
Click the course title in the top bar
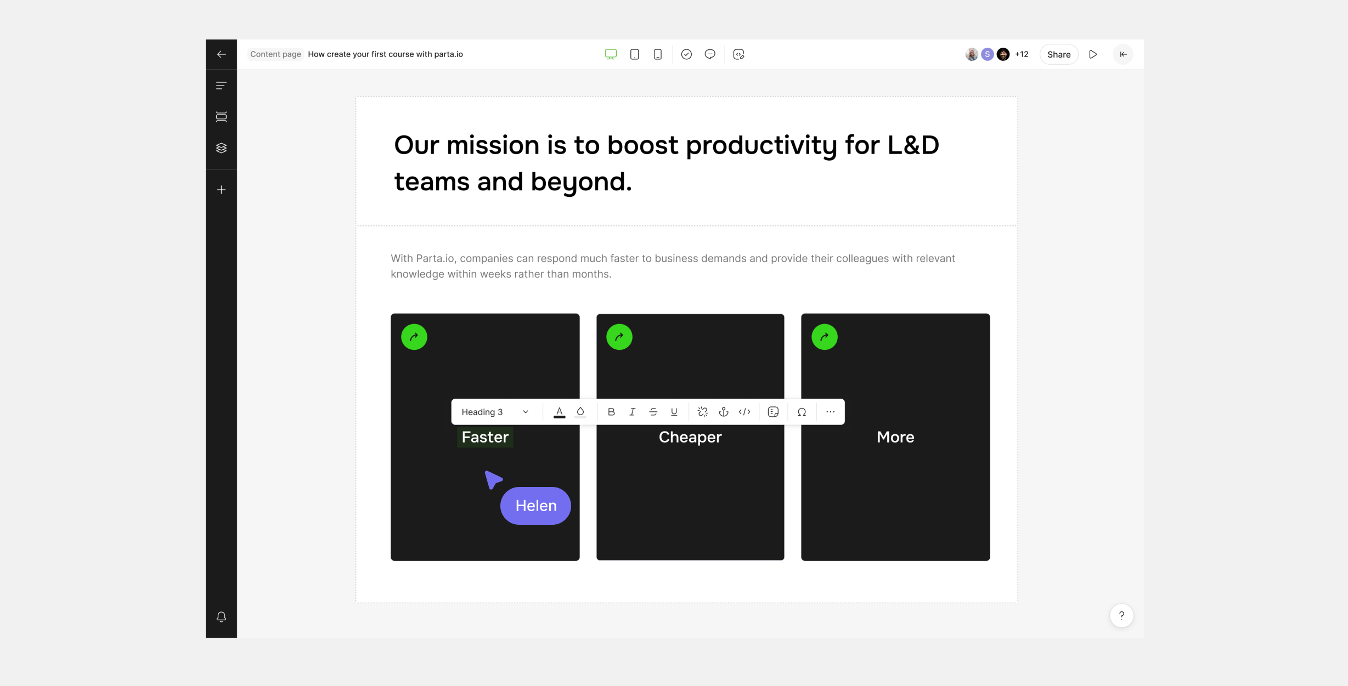click(x=385, y=54)
